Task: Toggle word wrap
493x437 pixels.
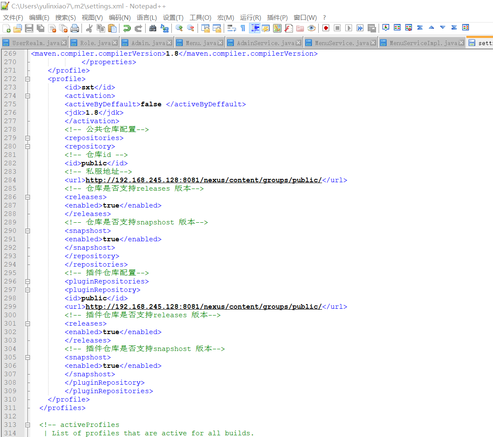Action: pyautogui.click(x=231, y=28)
